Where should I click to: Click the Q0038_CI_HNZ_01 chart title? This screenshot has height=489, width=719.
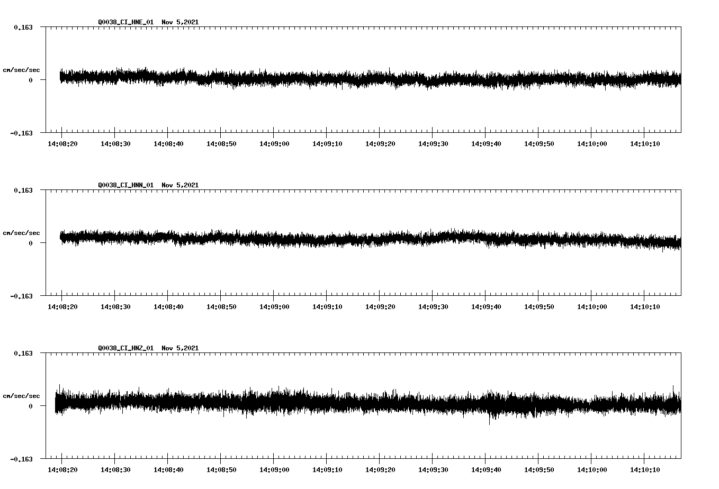(148, 348)
